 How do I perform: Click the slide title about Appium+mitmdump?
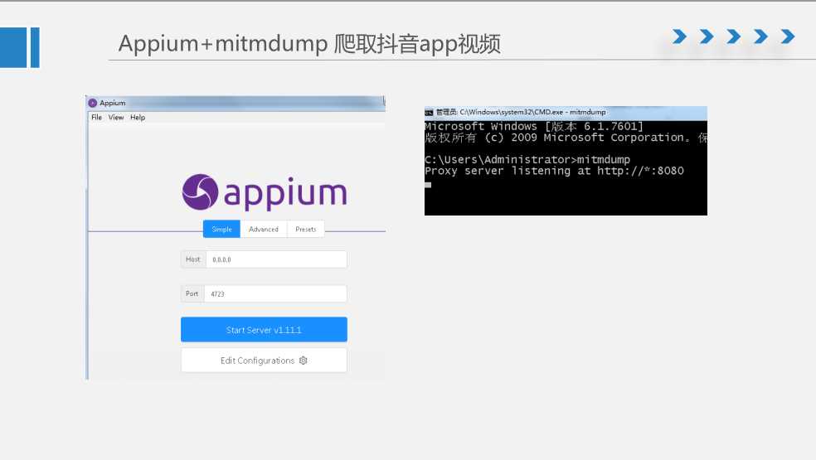click(309, 44)
